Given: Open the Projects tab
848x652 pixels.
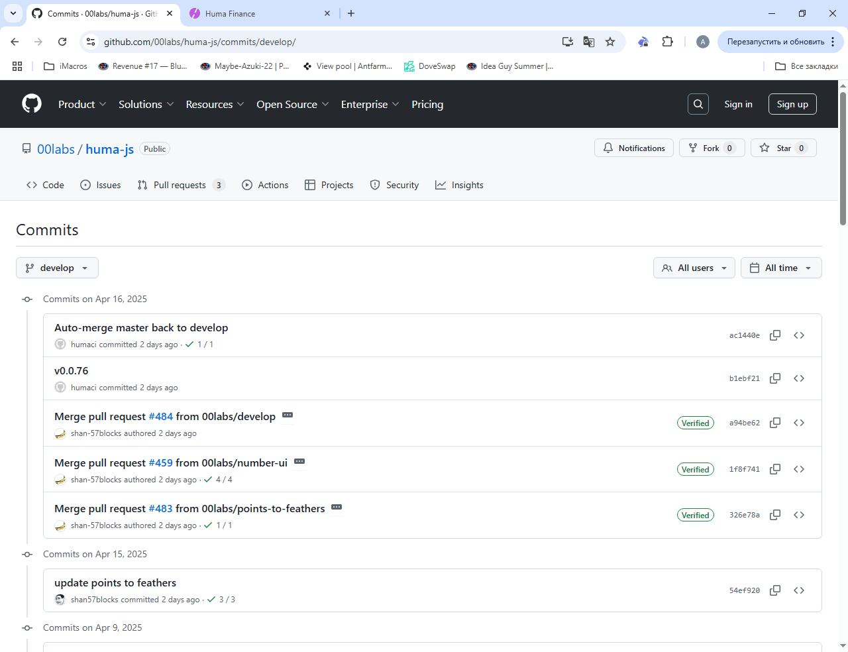Looking at the screenshot, I should [x=329, y=185].
